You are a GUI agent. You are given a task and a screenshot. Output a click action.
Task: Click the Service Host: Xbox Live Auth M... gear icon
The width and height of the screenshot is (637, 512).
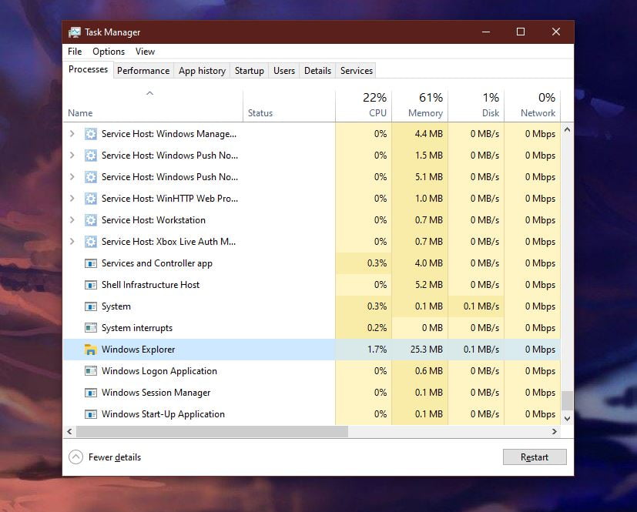click(91, 242)
